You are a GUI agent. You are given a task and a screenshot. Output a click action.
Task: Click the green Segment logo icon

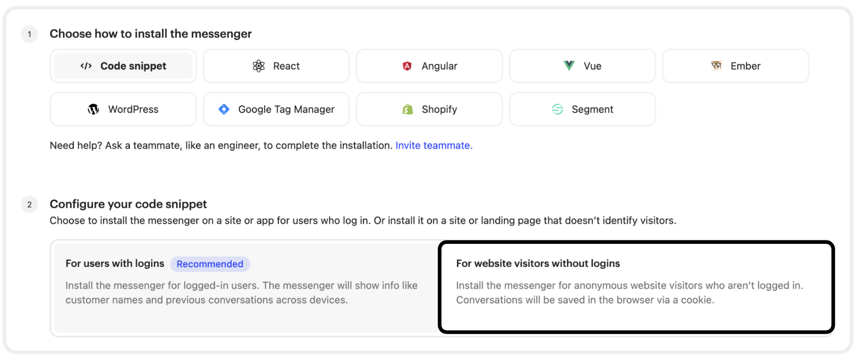557,109
